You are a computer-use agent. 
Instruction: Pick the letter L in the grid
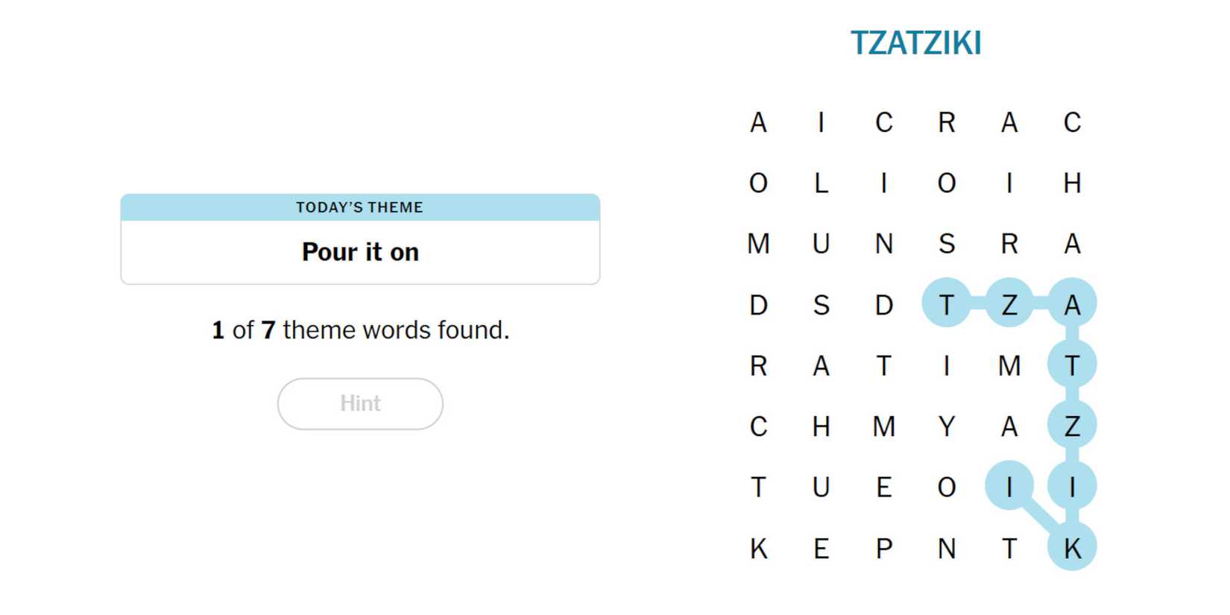[x=821, y=183]
